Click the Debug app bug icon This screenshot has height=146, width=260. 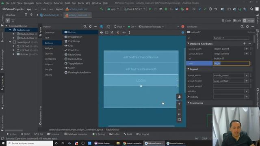pos(166,9)
